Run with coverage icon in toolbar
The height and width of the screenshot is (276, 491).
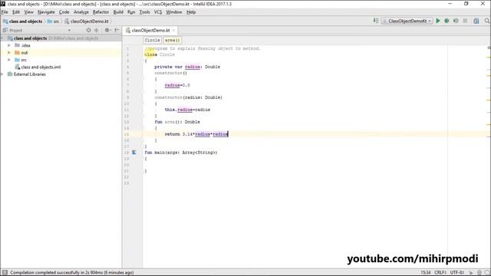point(456,21)
